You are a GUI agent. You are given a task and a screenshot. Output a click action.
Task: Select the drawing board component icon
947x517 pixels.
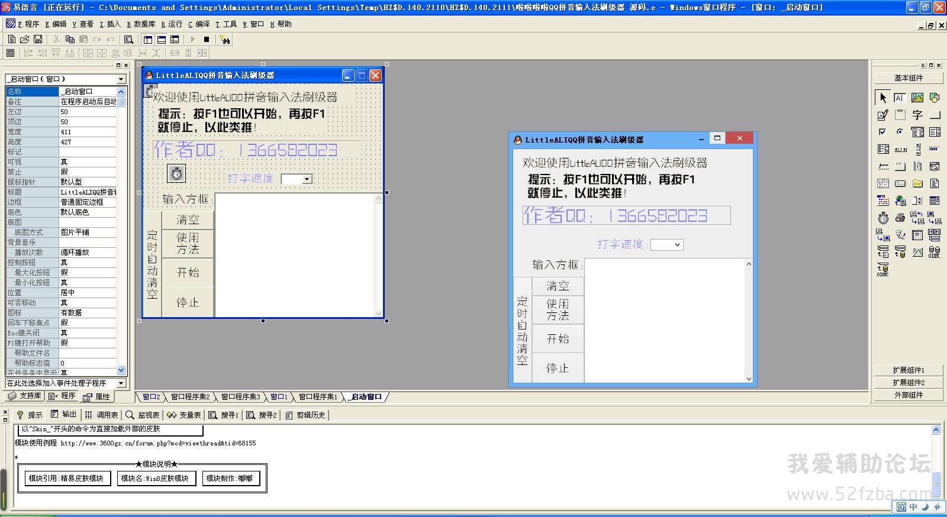pos(883,115)
